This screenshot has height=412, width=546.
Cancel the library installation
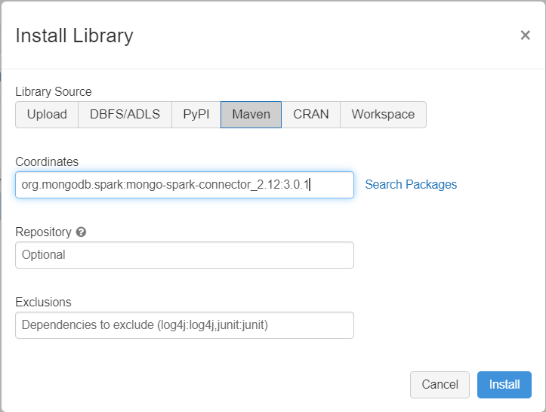point(440,385)
